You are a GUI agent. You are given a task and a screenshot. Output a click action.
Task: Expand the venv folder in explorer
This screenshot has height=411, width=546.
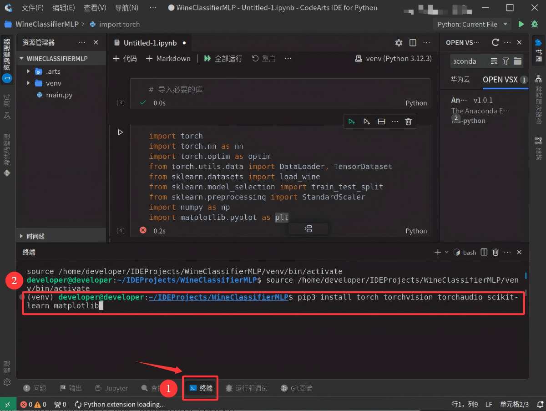pyautogui.click(x=28, y=83)
